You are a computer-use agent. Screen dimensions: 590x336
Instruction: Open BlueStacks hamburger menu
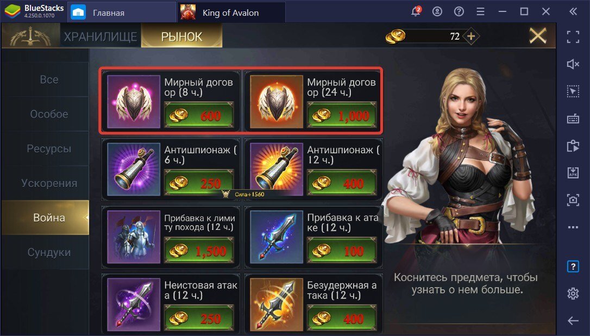coord(480,11)
